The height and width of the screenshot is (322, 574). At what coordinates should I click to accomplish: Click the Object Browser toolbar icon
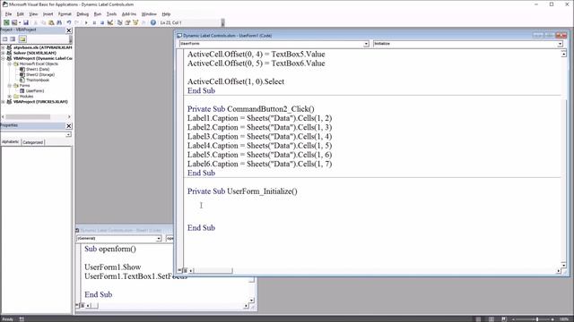135,22
